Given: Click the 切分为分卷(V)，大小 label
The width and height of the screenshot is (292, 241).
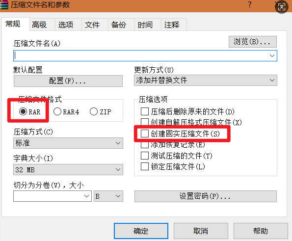Looking at the screenshot, I should pos(49,185).
